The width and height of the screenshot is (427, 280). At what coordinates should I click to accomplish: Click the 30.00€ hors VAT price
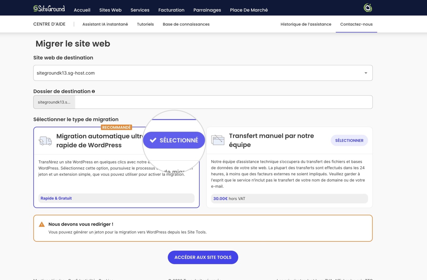[229, 199]
